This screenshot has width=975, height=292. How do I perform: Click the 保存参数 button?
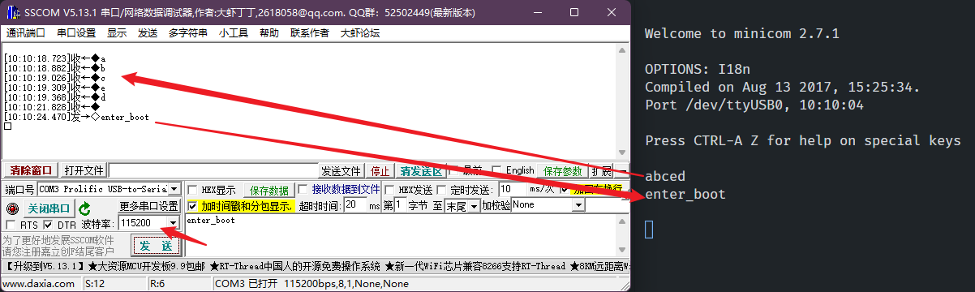pos(563,171)
